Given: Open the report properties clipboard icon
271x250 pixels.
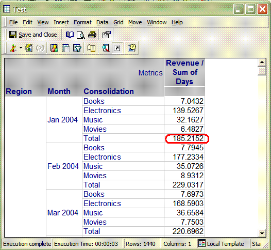Looking at the screenshot, I should [106, 35].
